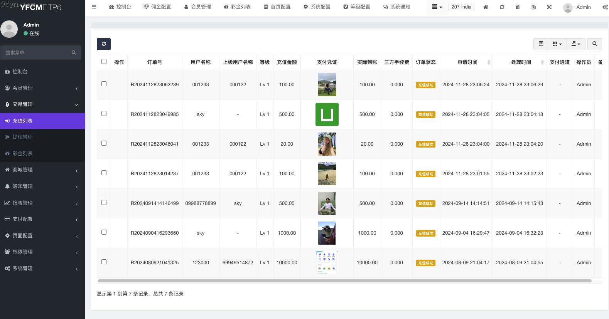Collapse the sidebar using the hamburger icon

[x=94, y=7]
